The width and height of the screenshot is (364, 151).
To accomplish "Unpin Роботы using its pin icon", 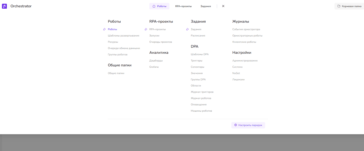I will pos(104,29).
